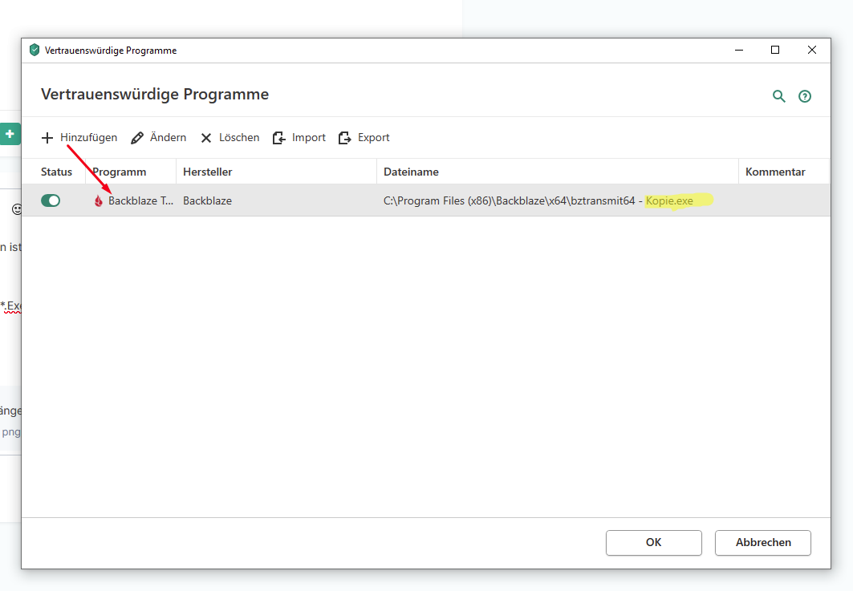Maximize the Vertrauenswürdige Programme window
Image resolution: width=853 pixels, height=591 pixels.
(x=775, y=50)
